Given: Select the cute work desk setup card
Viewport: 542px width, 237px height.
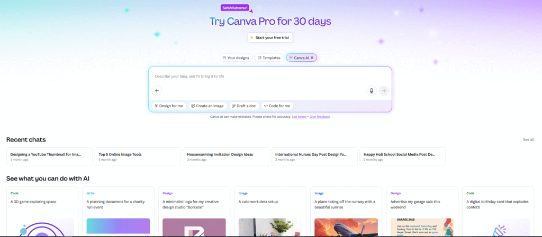Looking at the screenshot, I should [x=270, y=212].
